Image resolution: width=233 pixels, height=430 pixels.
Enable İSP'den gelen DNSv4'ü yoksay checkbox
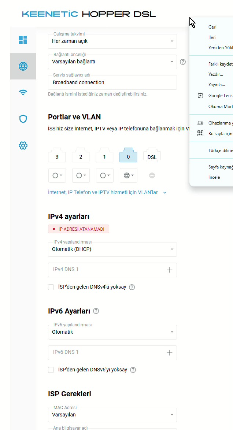tap(51, 287)
